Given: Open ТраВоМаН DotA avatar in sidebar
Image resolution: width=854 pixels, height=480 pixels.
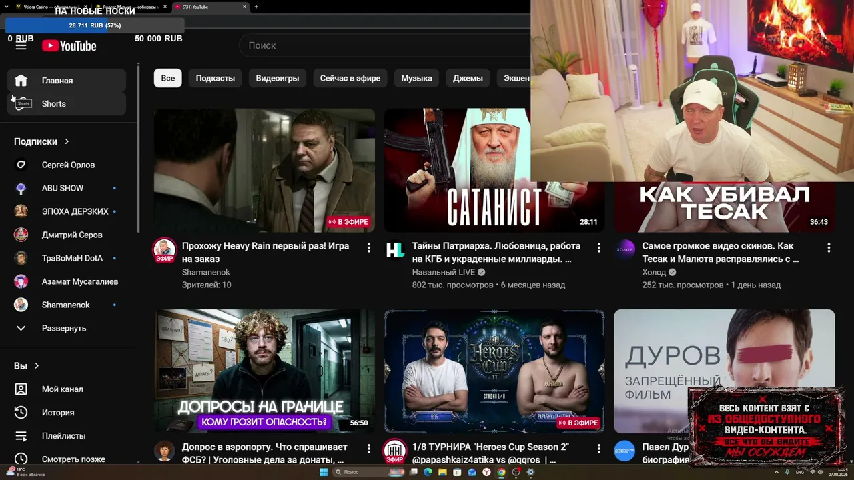Looking at the screenshot, I should tap(21, 258).
